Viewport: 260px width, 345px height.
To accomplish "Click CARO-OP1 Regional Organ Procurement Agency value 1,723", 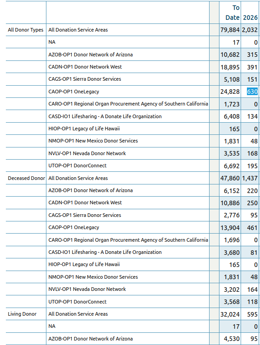I will (x=232, y=104).
